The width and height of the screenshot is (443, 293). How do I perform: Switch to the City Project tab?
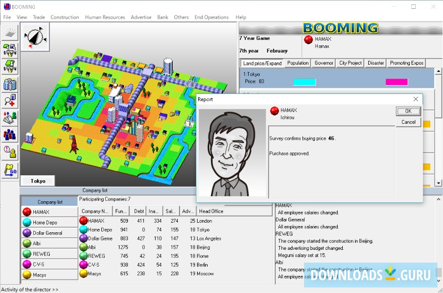pos(351,63)
